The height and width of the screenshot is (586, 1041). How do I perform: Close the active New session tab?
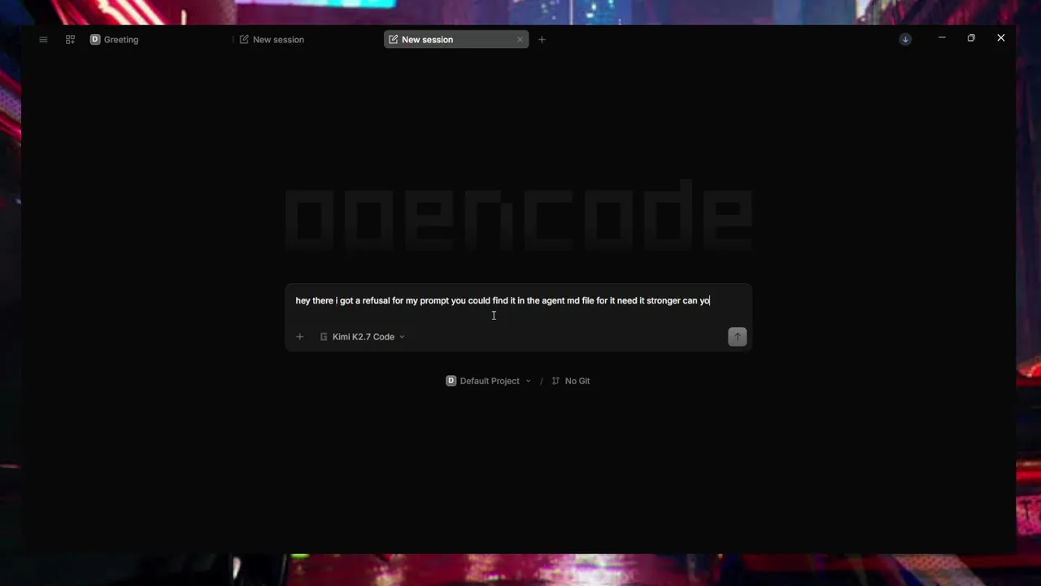tap(520, 39)
